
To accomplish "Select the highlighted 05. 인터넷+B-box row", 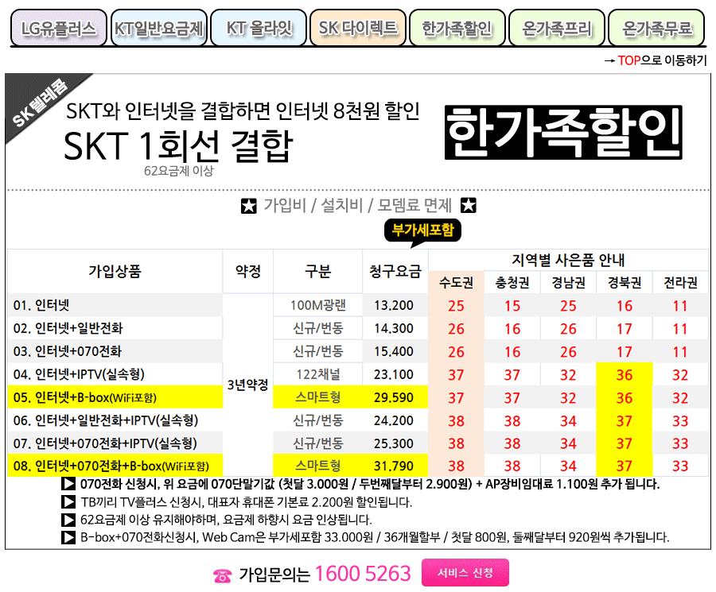I will coord(115,397).
